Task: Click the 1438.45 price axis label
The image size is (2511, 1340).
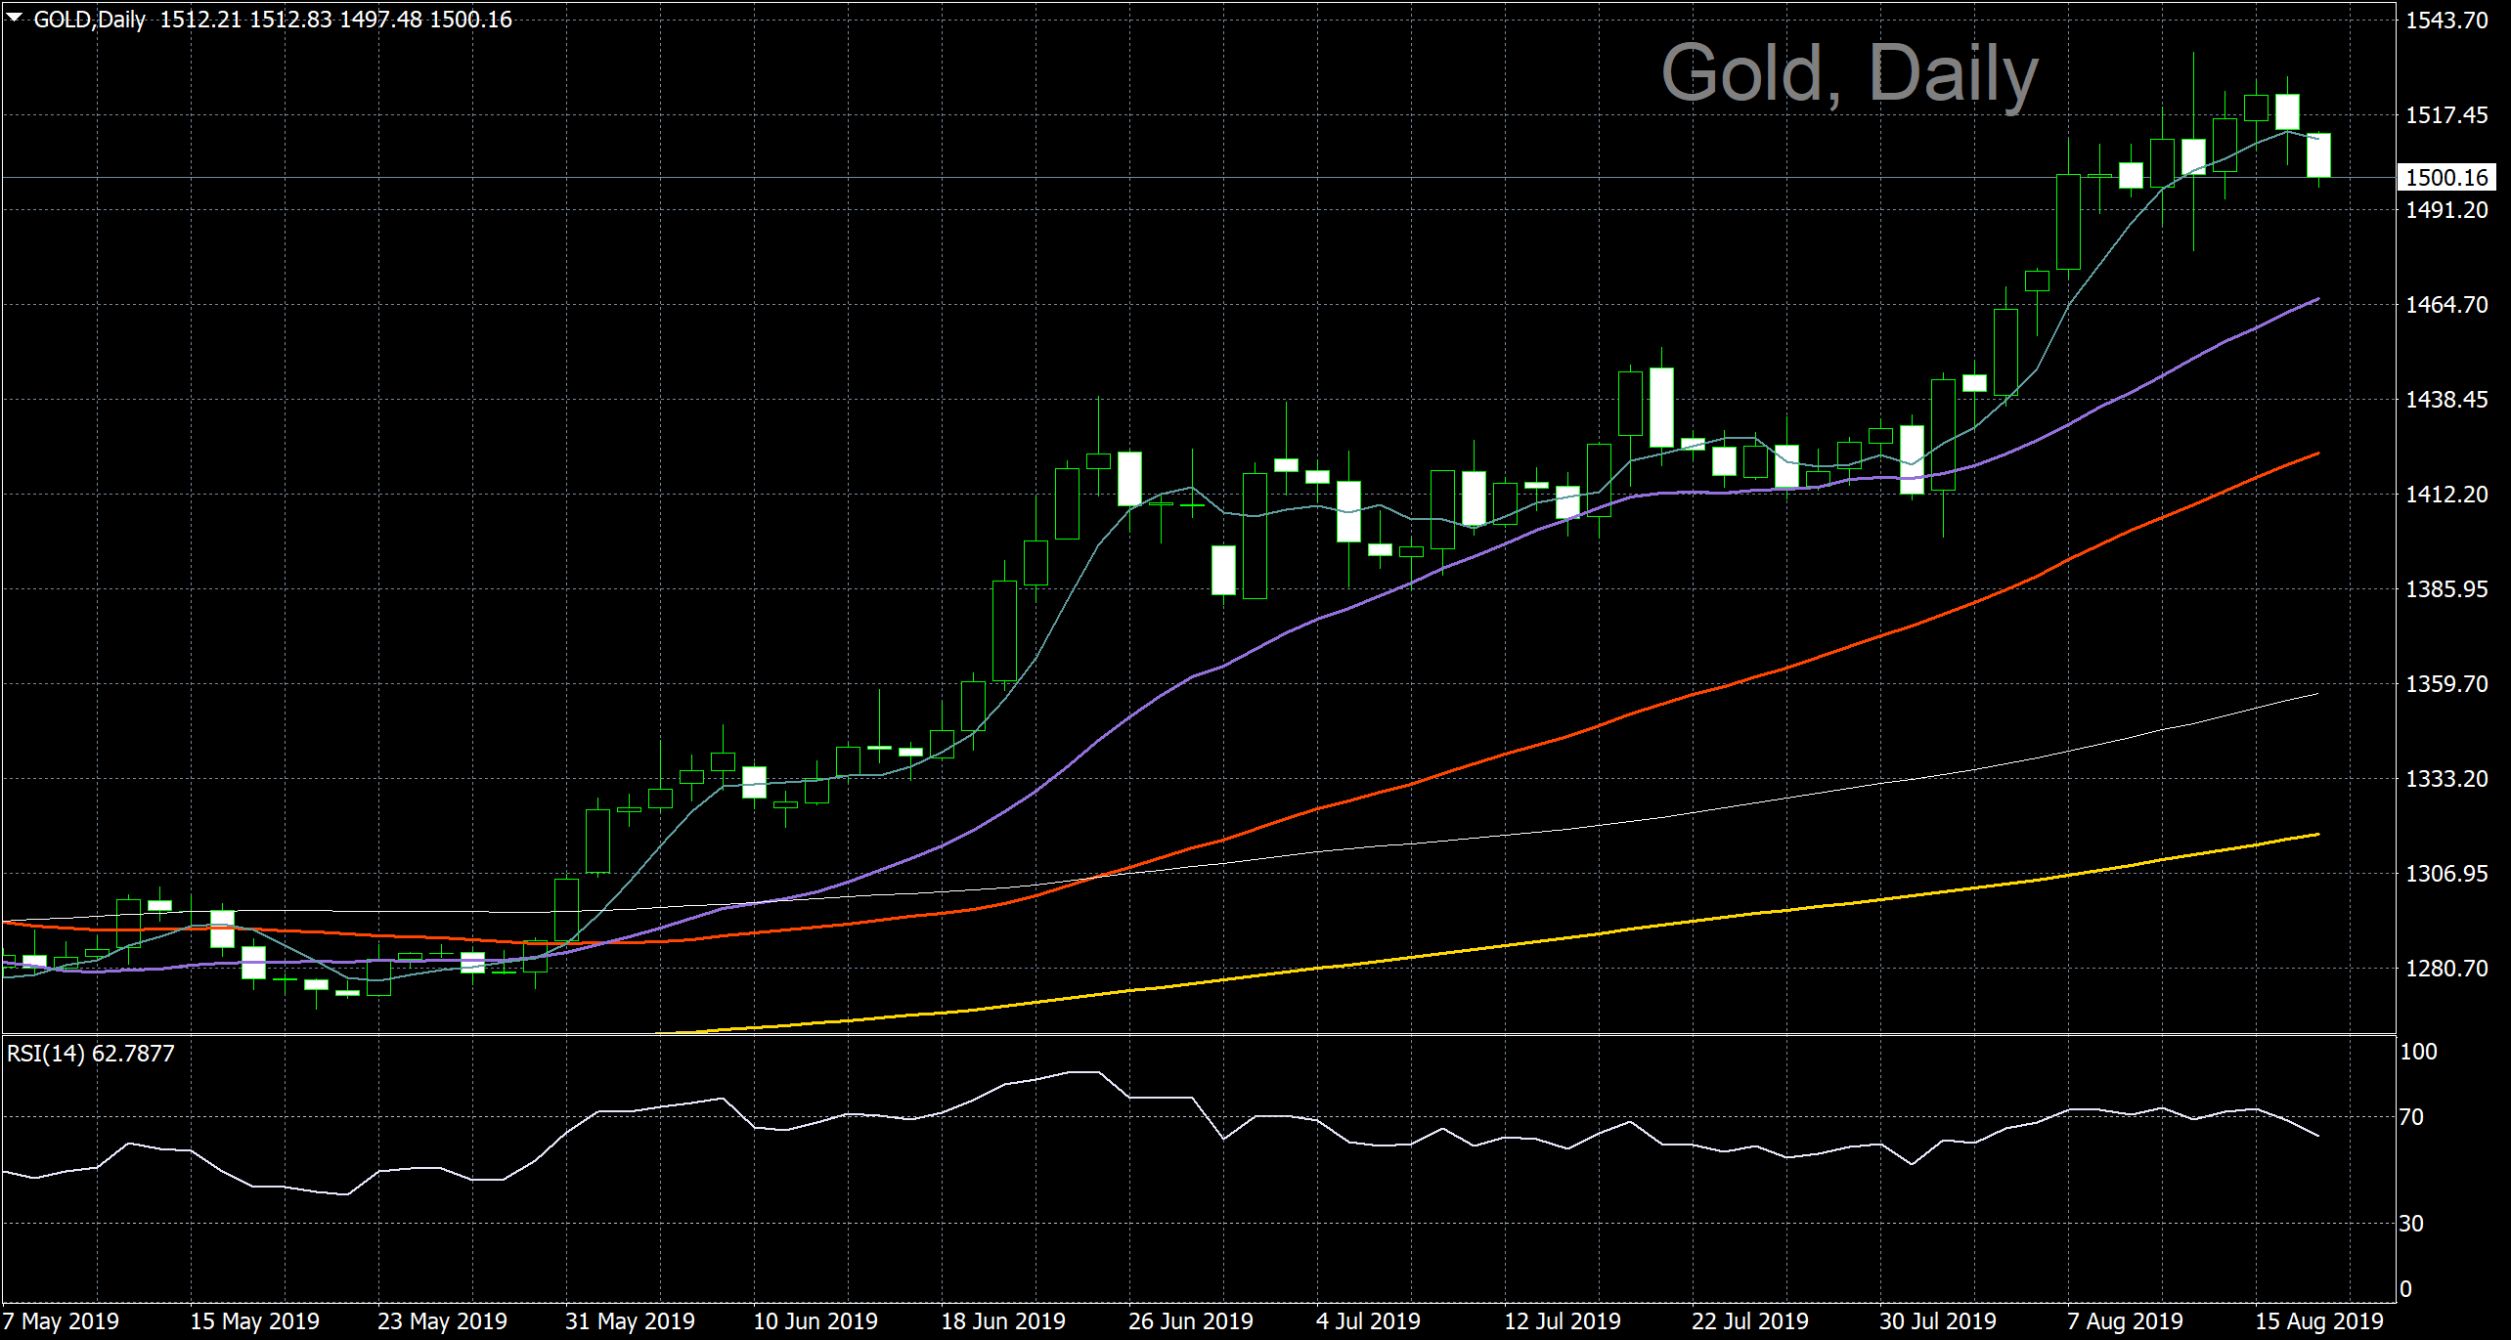Action: tap(2446, 400)
